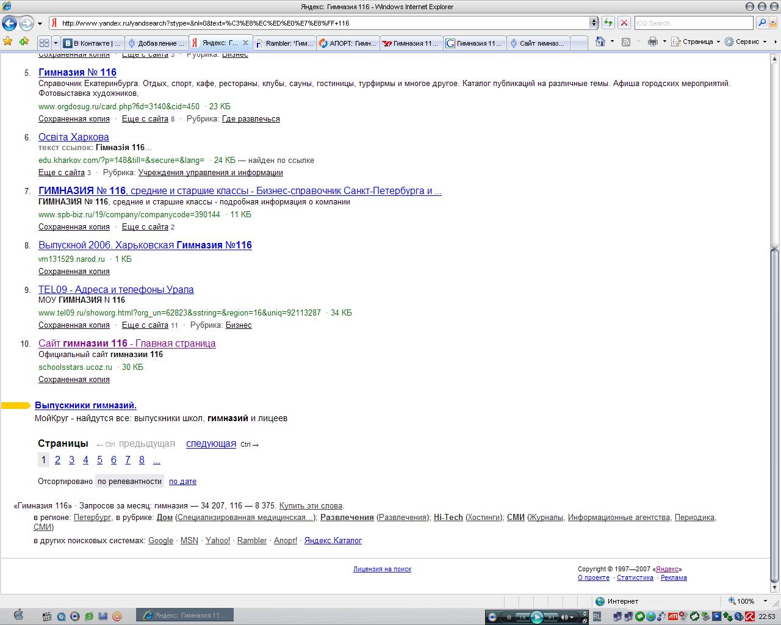This screenshot has height=625, width=781.
Task: Open the tab list dropdown arrow
Action: point(56,43)
